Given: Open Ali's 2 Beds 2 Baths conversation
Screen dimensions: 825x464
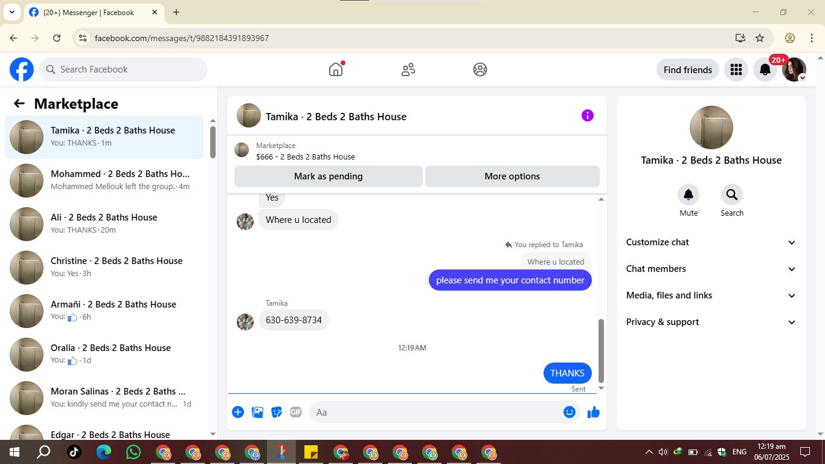Looking at the screenshot, I should click(104, 224).
